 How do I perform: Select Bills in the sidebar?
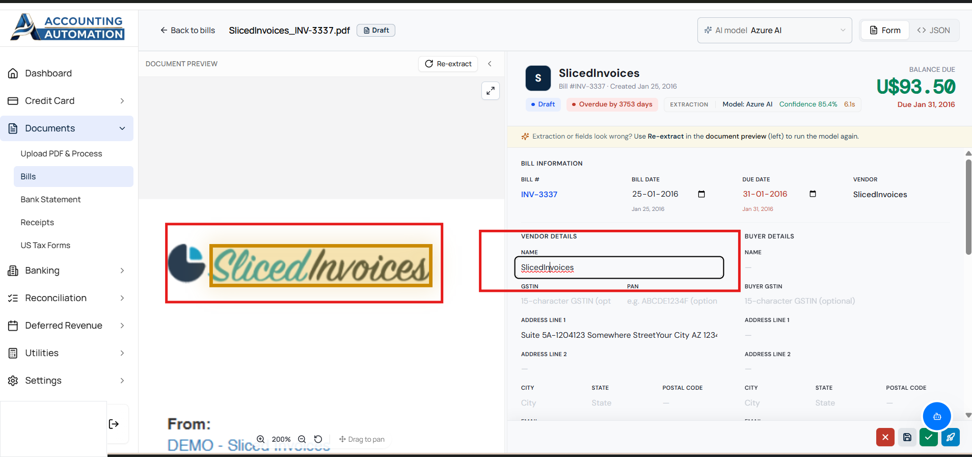[x=74, y=176]
